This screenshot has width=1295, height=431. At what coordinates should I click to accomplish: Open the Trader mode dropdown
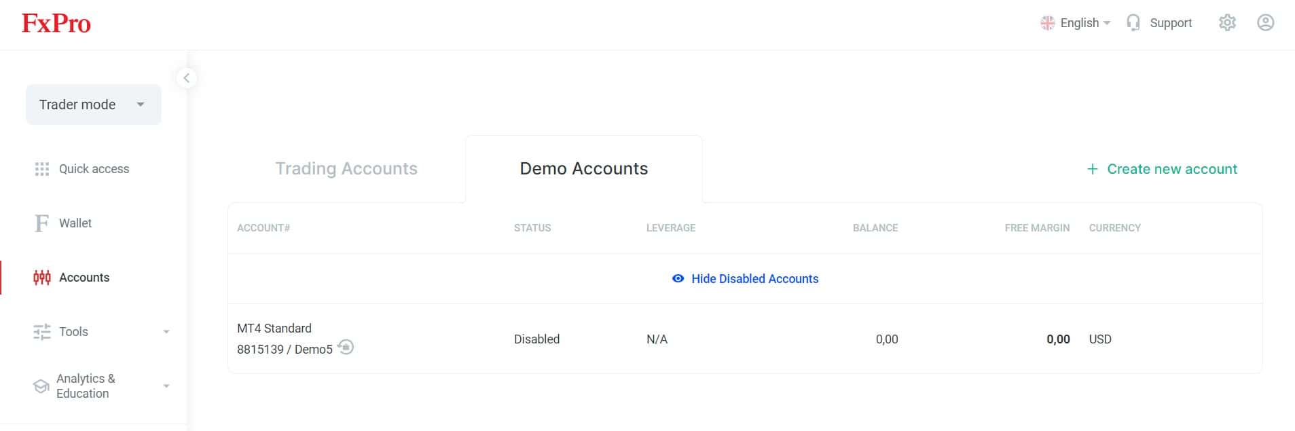(94, 105)
